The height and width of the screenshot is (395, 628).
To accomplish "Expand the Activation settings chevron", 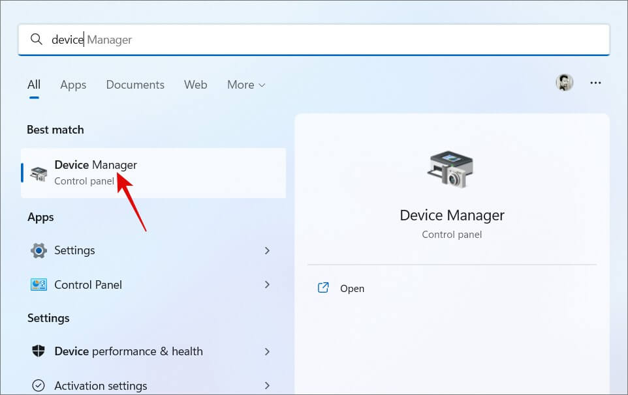I will [267, 385].
